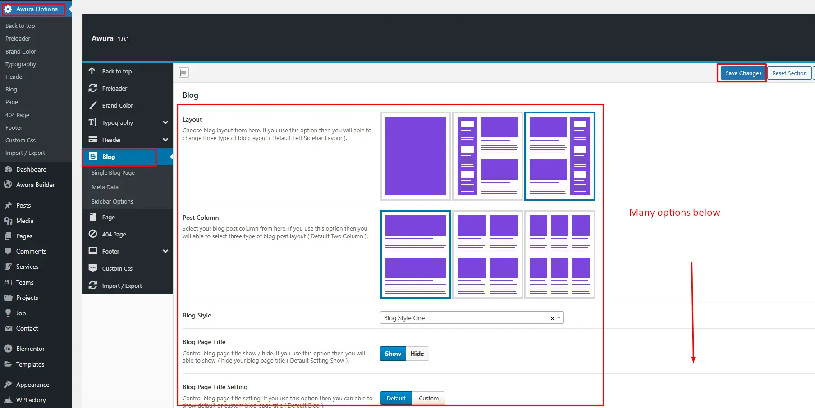Open the Blog Style dropdown

472,318
